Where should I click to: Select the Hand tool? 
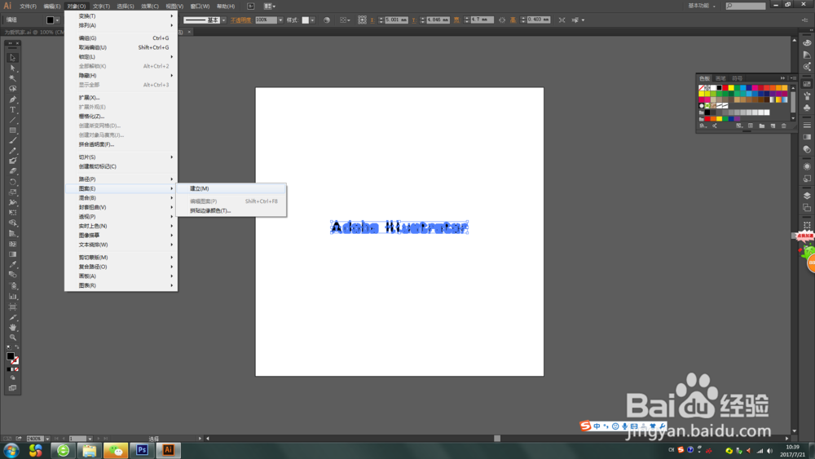[x=12, y=328]
